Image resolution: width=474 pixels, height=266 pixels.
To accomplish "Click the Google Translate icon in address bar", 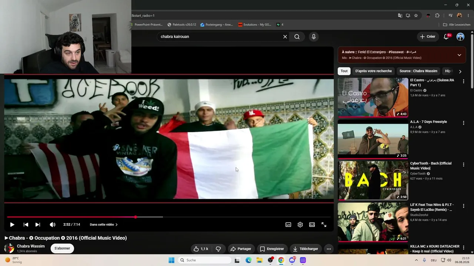I will pyautogui.click(x=400, y=16).
